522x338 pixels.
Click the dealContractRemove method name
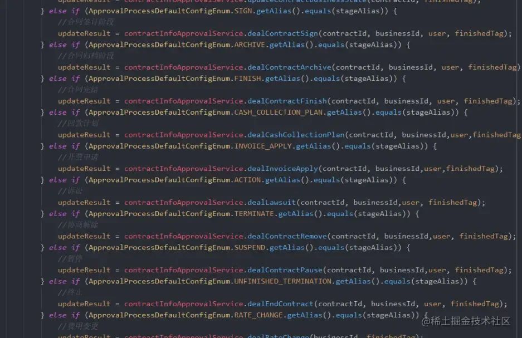coord(287,237)
